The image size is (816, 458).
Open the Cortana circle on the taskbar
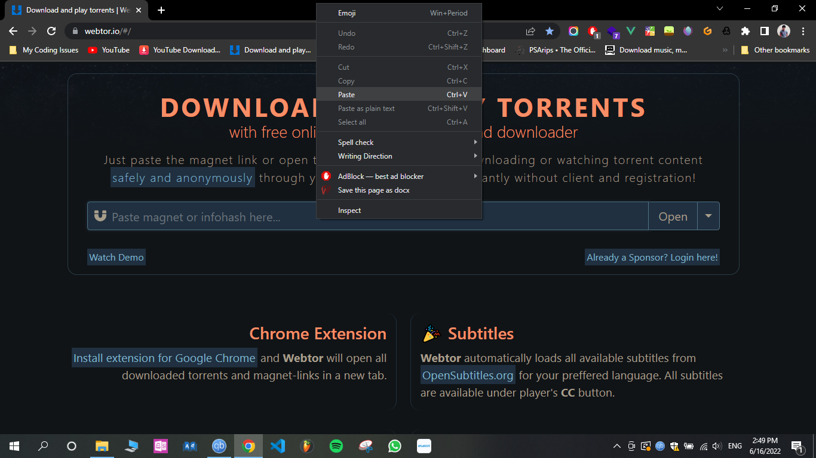[x=72, y=446]
